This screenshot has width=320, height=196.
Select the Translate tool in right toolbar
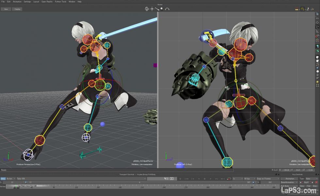point(317,23)
